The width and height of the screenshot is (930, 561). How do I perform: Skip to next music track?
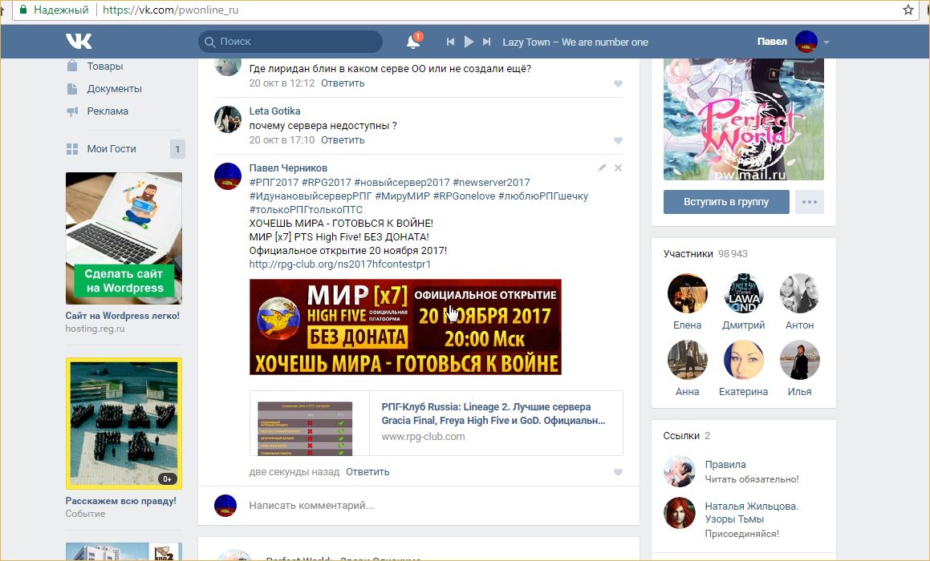(486, 42)
